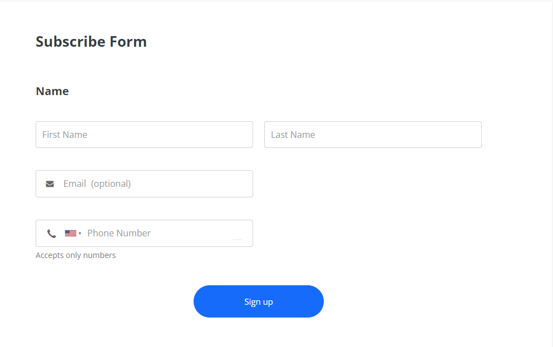Click the Subscribe Form heading

coord(91,41)
